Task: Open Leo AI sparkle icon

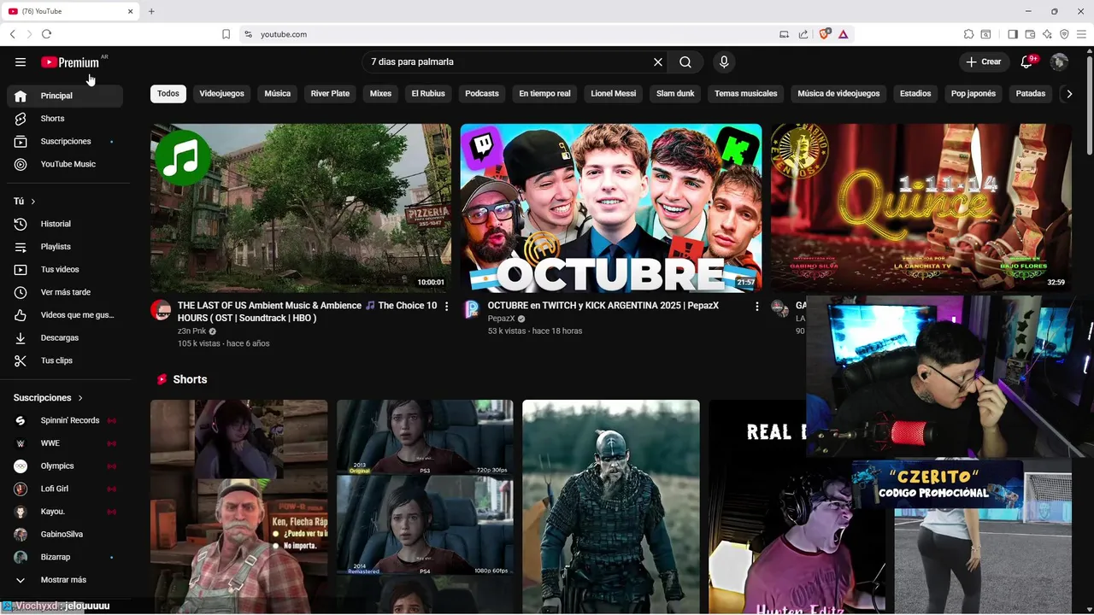Action: (x=1047, y=34)
